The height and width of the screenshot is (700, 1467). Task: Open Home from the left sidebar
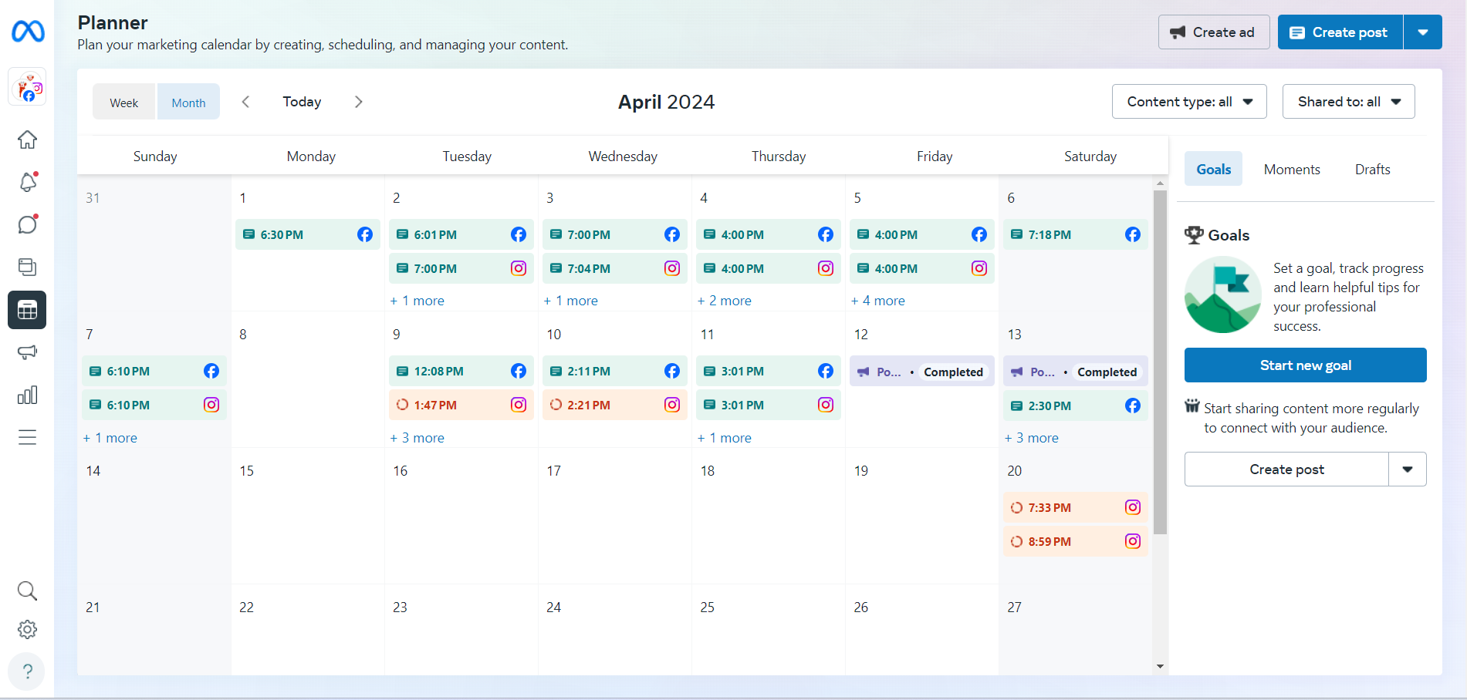27,140
